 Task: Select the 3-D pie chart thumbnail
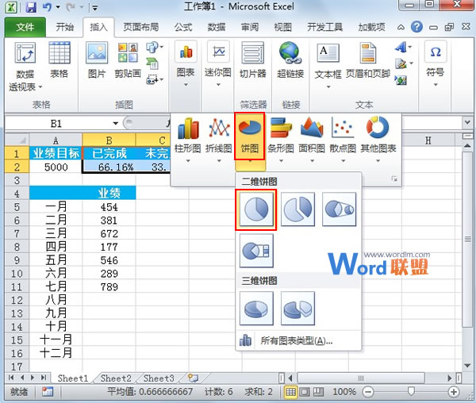click(256, 309)
